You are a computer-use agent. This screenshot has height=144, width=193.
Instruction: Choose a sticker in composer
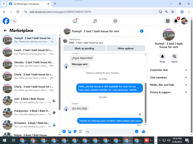point(75,131)
